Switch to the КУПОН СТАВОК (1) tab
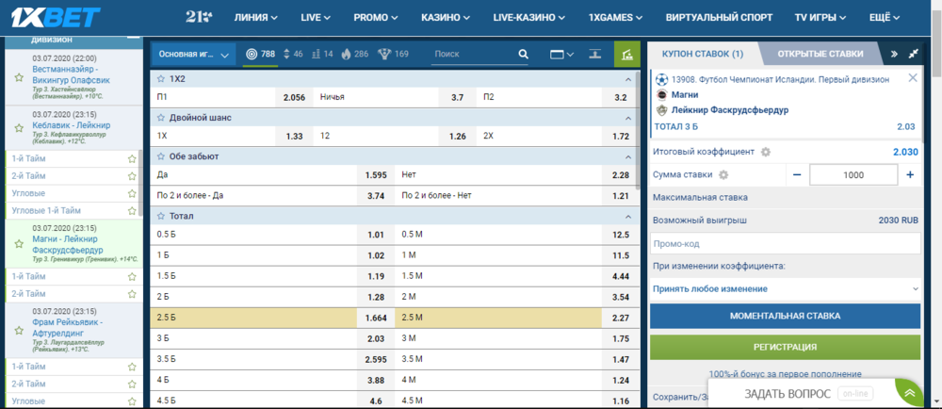The height and width of the screenshot is (409, 942). (x=703, y=54)
